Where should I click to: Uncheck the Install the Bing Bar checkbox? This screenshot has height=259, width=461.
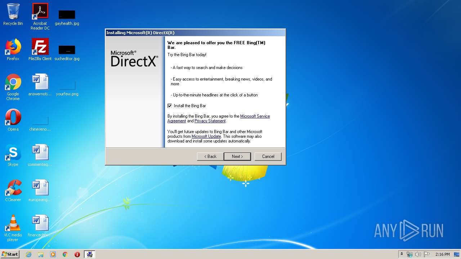pos(170,106)
